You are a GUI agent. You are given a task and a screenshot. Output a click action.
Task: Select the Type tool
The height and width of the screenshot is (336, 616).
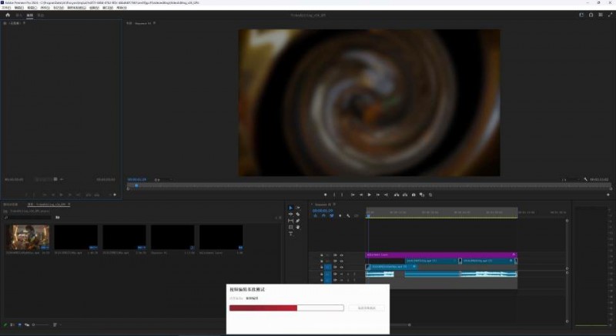[290, 234]
